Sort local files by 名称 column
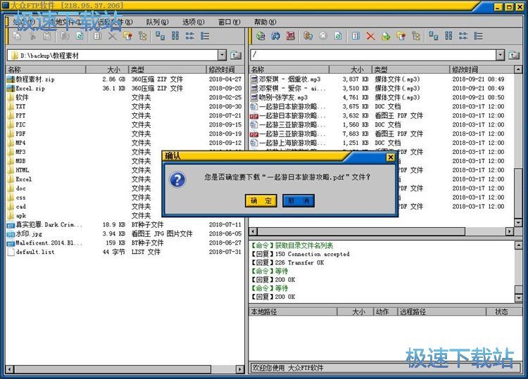Viewport: 528px width, 379px height. 46,70
